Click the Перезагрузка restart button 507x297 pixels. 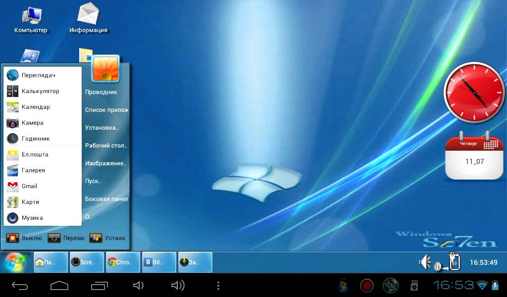click(x=66, y=238)
